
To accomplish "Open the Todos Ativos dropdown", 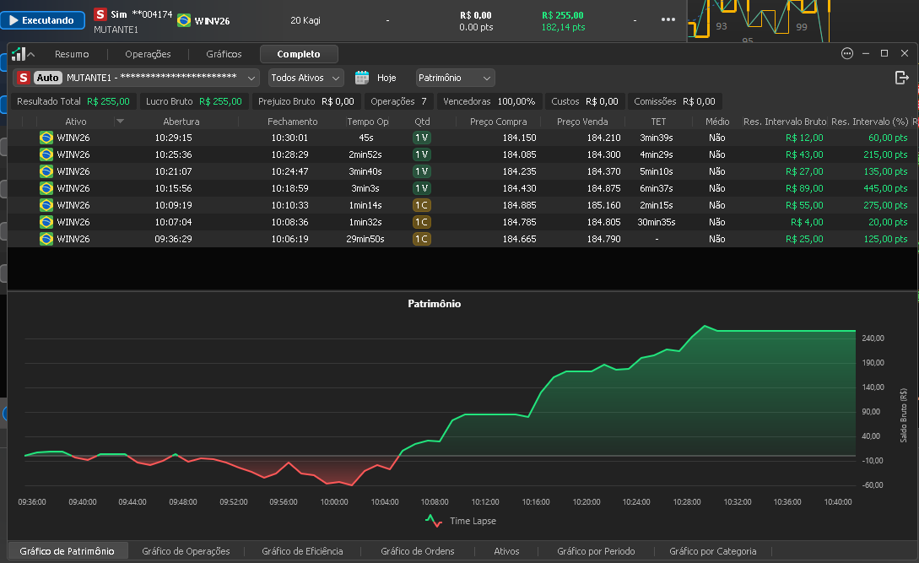I will pyautogui.click(x=305, y=78).
